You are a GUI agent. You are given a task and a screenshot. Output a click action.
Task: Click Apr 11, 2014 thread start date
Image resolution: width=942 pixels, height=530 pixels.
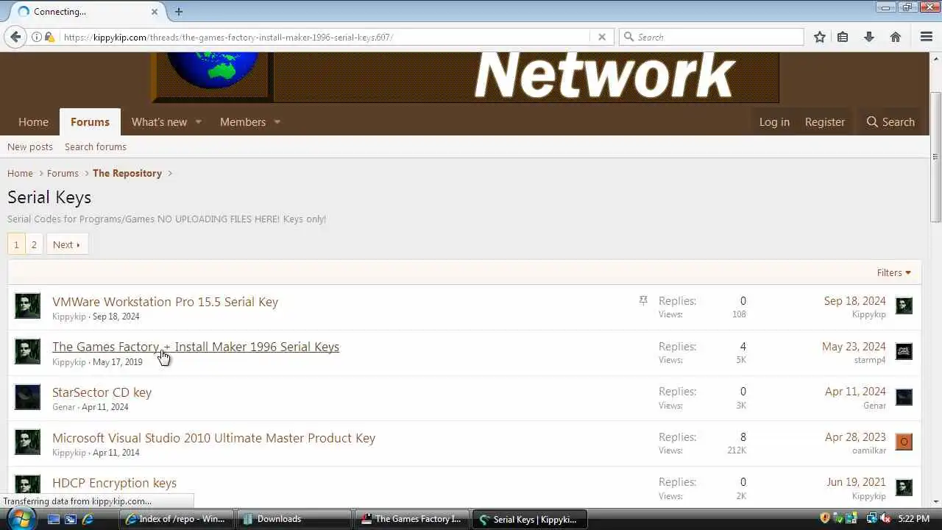pyautogui.click(x=116, y=453)
